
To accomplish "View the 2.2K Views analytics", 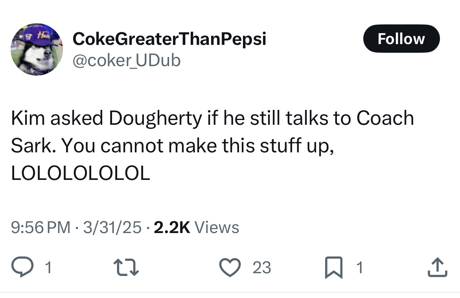I will coord(196,228).
